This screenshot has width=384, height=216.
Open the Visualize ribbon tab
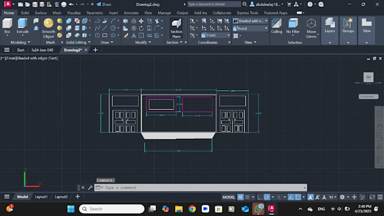[x=74, y=13]
